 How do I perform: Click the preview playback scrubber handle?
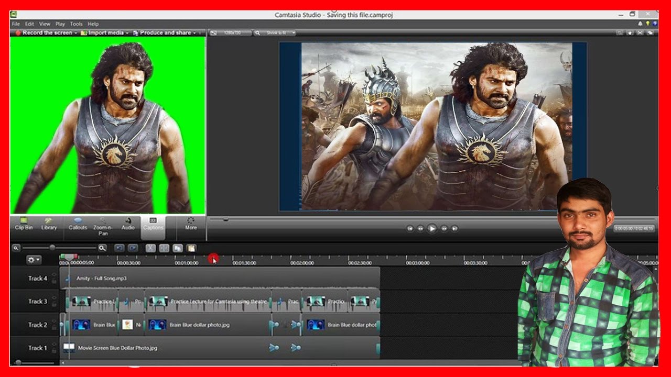point(226,219)
